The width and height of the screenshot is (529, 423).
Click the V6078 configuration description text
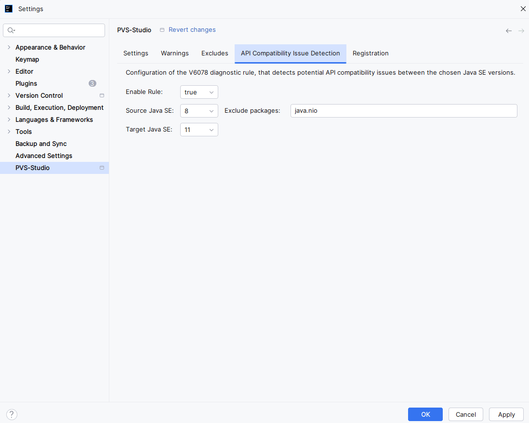coord(320,73)
